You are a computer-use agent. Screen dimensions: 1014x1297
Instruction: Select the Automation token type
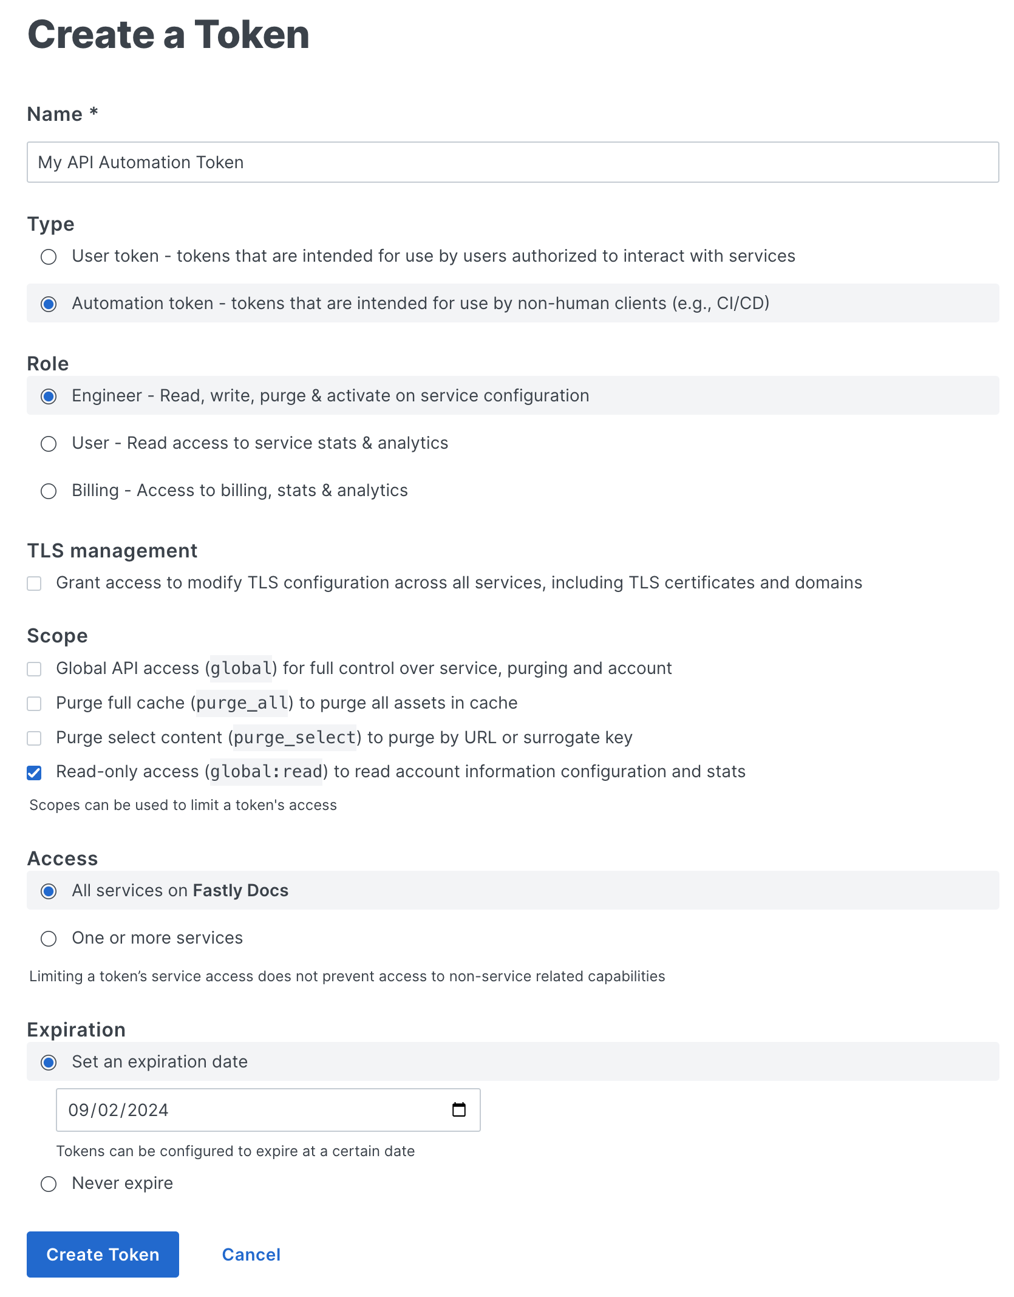coord(49,304)
